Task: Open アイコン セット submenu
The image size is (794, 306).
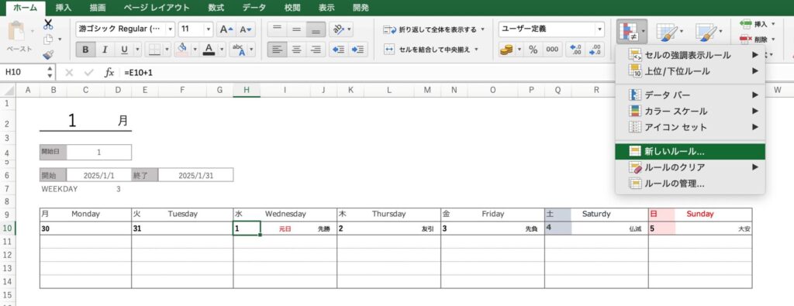Action: pyautogui.click(x=689, y=127)
